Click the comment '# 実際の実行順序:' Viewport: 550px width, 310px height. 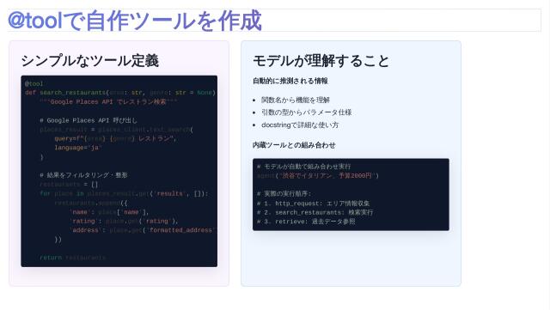(x=284, y=194)
